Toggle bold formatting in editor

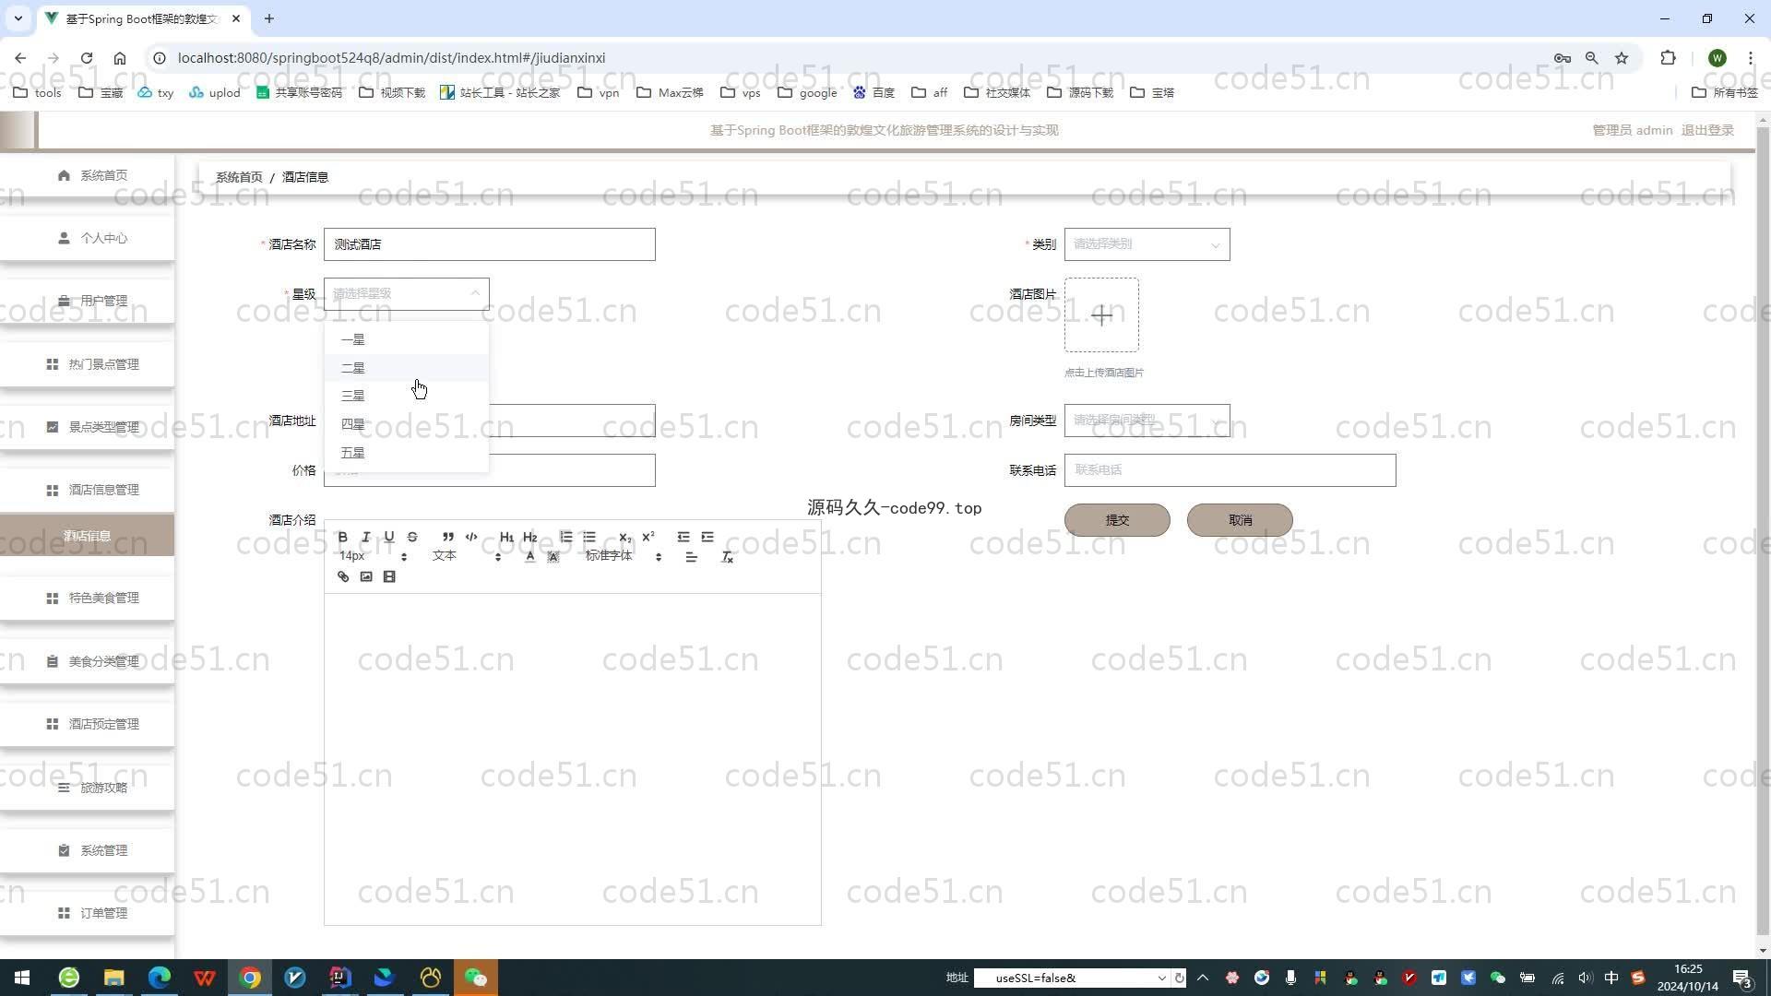[342, 537]
